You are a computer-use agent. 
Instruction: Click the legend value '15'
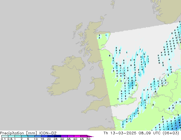[42, 139]
